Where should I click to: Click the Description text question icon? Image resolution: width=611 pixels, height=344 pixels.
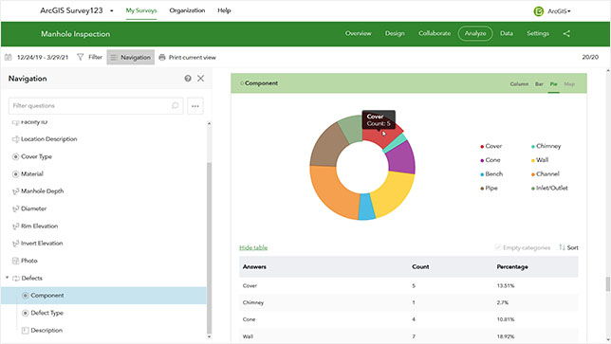click(26, 331)
